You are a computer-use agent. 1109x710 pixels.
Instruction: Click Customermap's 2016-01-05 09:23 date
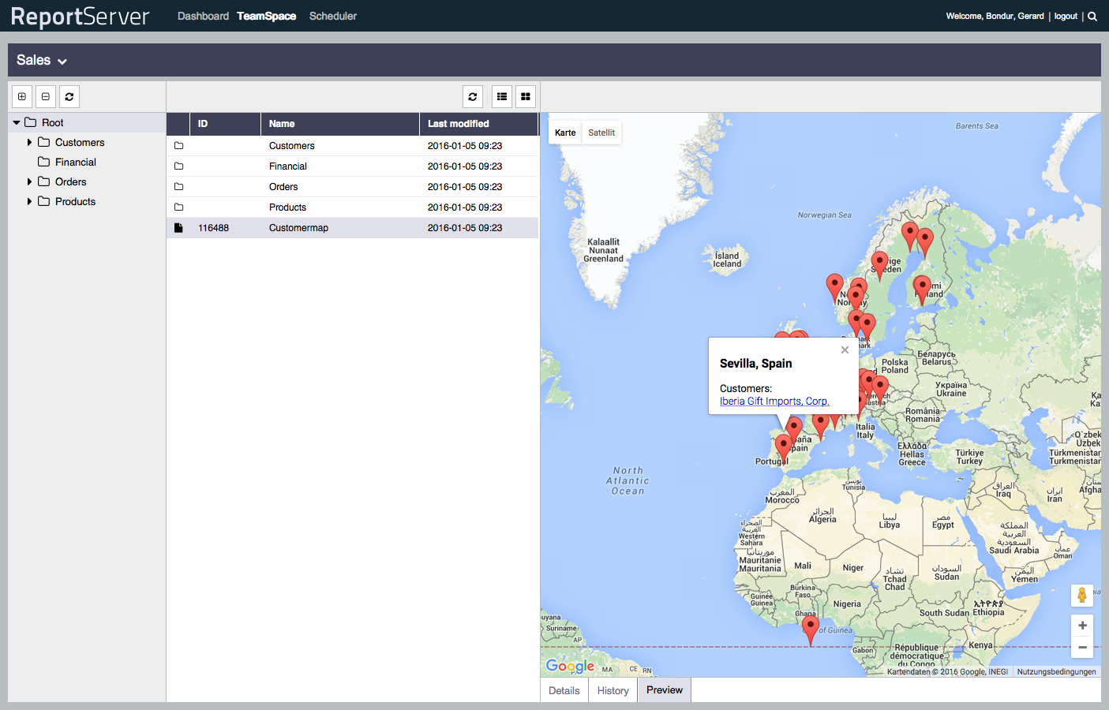pos(465,228)
